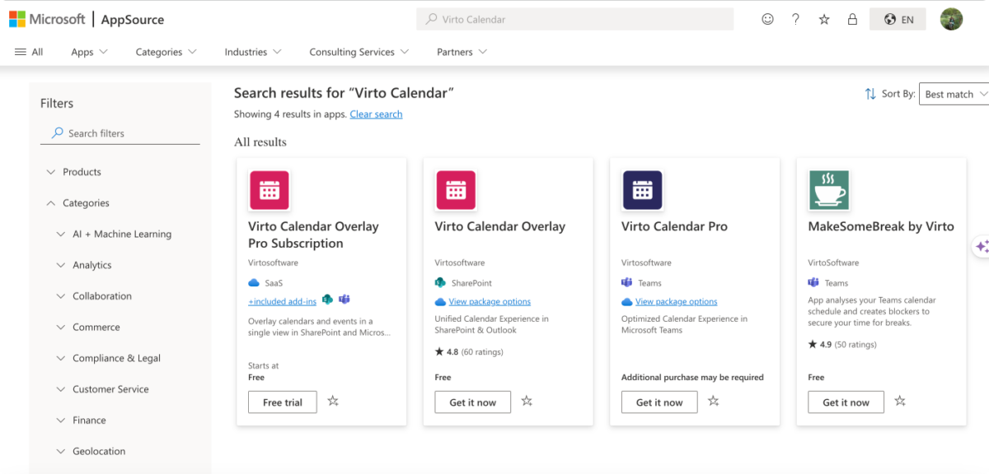Click the Teams icon on MakeSomeBreak card
Screen dimensions: 989x474
pos(812,282)
